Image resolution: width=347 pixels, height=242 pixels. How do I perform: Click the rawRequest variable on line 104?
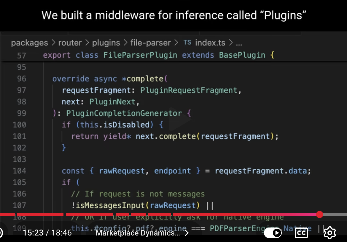click(x=122, y=171)
